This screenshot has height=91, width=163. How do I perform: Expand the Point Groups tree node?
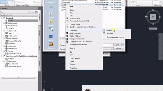(x=4, y=23)
